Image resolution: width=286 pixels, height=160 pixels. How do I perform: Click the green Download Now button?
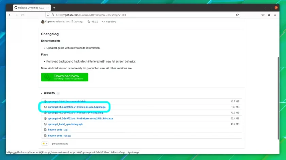(x=64, y=77)
